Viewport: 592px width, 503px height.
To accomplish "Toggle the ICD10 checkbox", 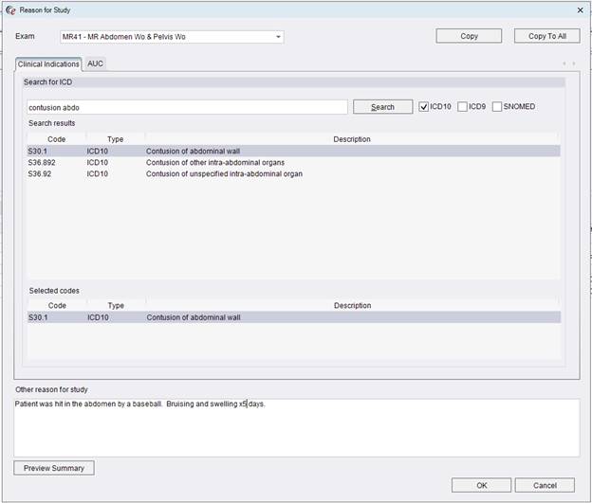I will [424, 107].
